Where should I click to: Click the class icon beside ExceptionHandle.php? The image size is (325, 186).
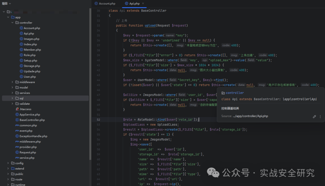click(x=17, y=136)
